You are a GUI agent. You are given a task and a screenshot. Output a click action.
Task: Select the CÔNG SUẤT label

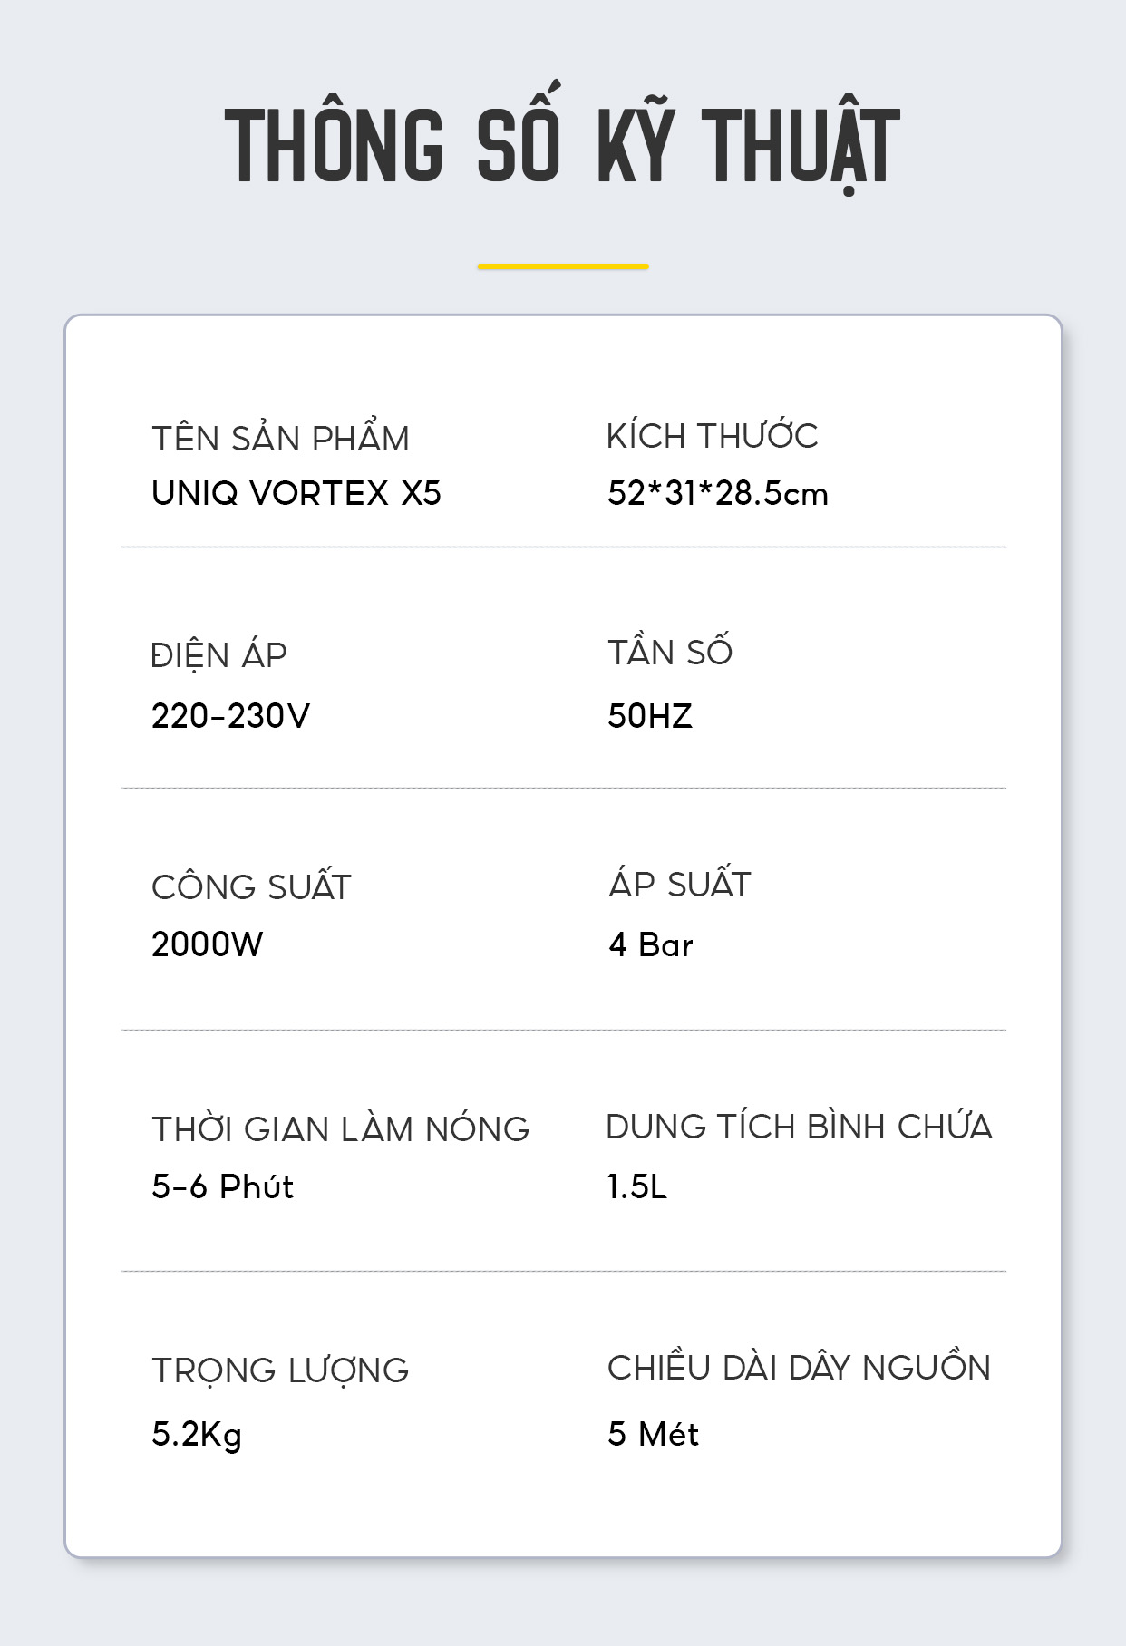tap(251, 885)
